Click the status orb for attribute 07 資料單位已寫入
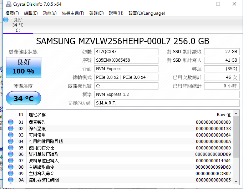Screen dimensions: 243x189 click(11, 160)
